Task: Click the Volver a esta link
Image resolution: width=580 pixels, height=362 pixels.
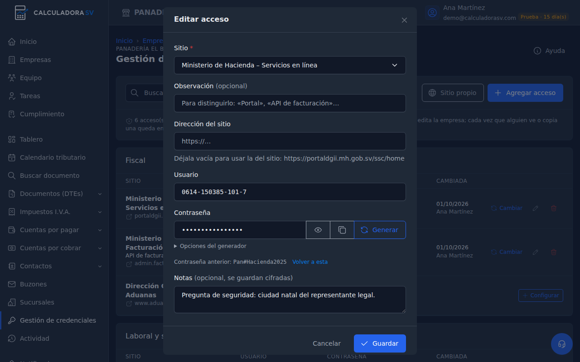Action: 310,262
